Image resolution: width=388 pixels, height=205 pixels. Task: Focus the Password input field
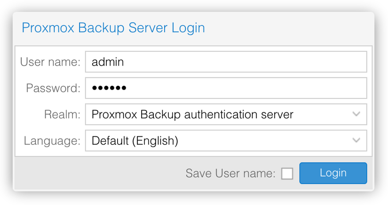(x=226, y=88)
